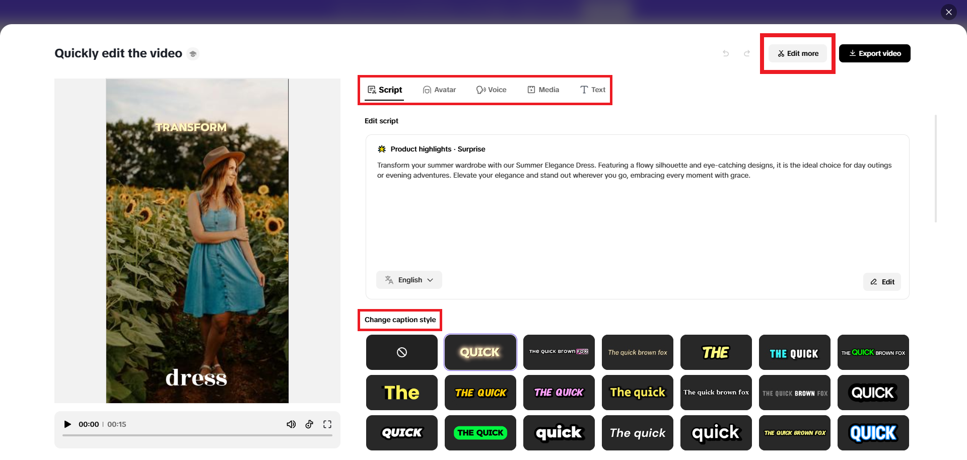
Task: Choose caption style with highlighted FOX box
Action: pos(559,352)
